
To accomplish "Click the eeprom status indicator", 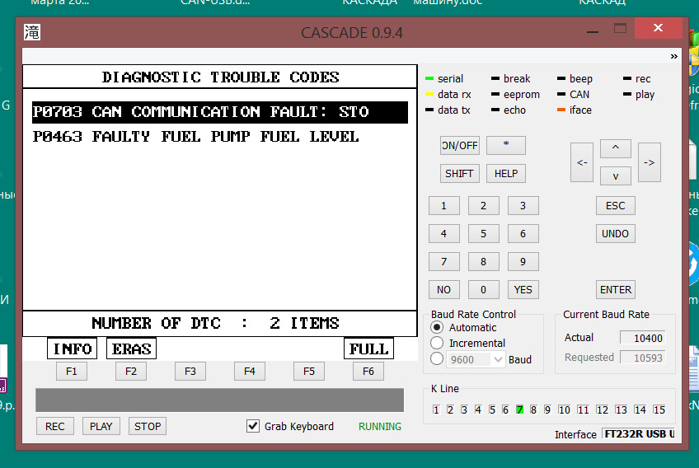I will click(495, 94).
